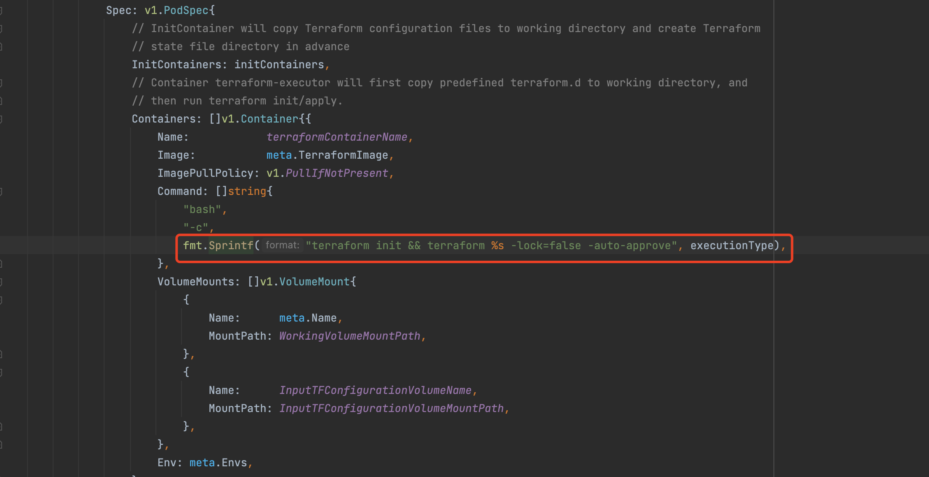Click the Image field key
This screenshot has height=477, width=929.
click(173, 155)
